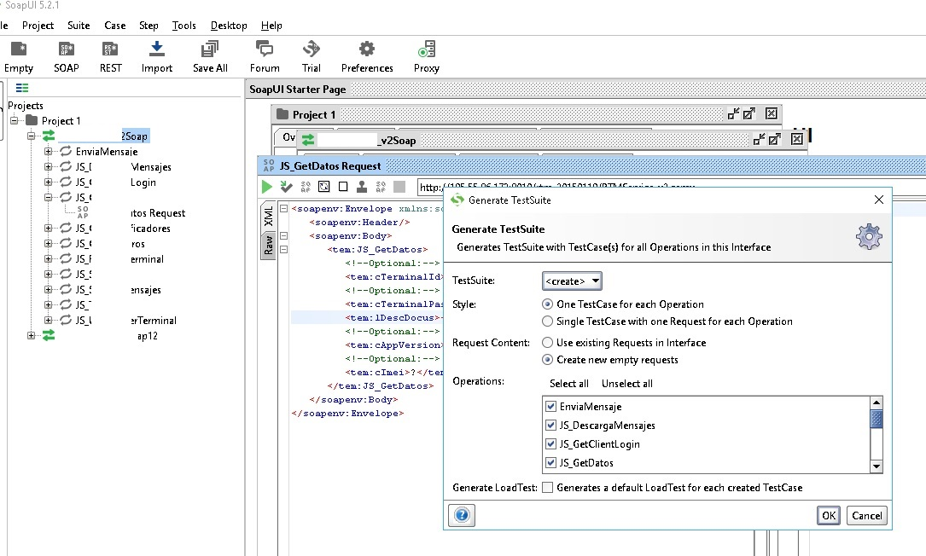
Task: Open the Preferences gear icon
Action: [367, 49]
